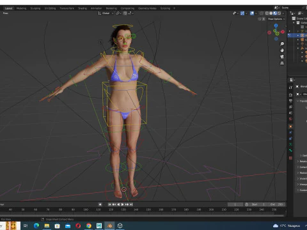This screenshot has width=307, height=230.
Task: Expand the selected armature row in outliner
Action: coord(298,35)
